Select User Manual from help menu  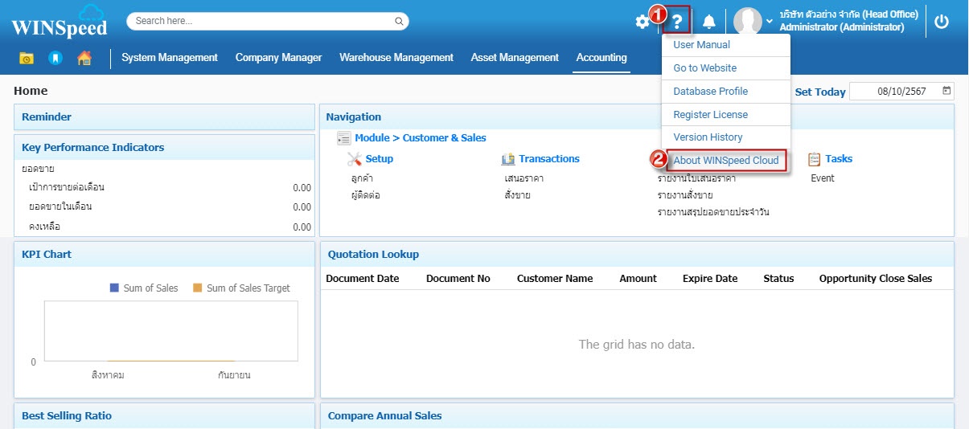[726, 45]
